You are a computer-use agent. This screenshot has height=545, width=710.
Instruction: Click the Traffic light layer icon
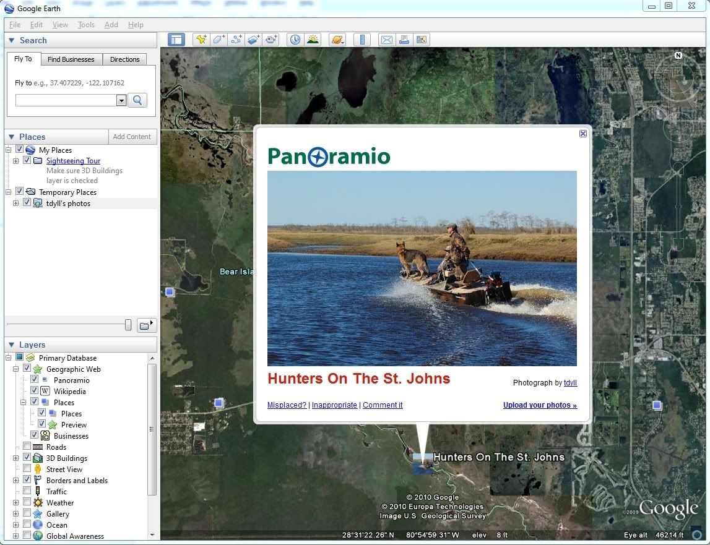coord(38,491)
